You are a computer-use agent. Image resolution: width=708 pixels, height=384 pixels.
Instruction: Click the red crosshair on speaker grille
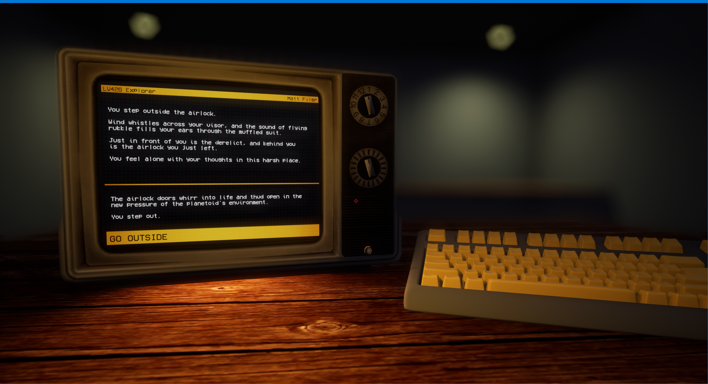point(356,201)
